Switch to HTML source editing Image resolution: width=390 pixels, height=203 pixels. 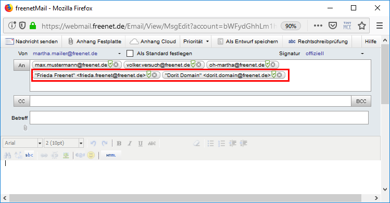(x=111, y=155)
